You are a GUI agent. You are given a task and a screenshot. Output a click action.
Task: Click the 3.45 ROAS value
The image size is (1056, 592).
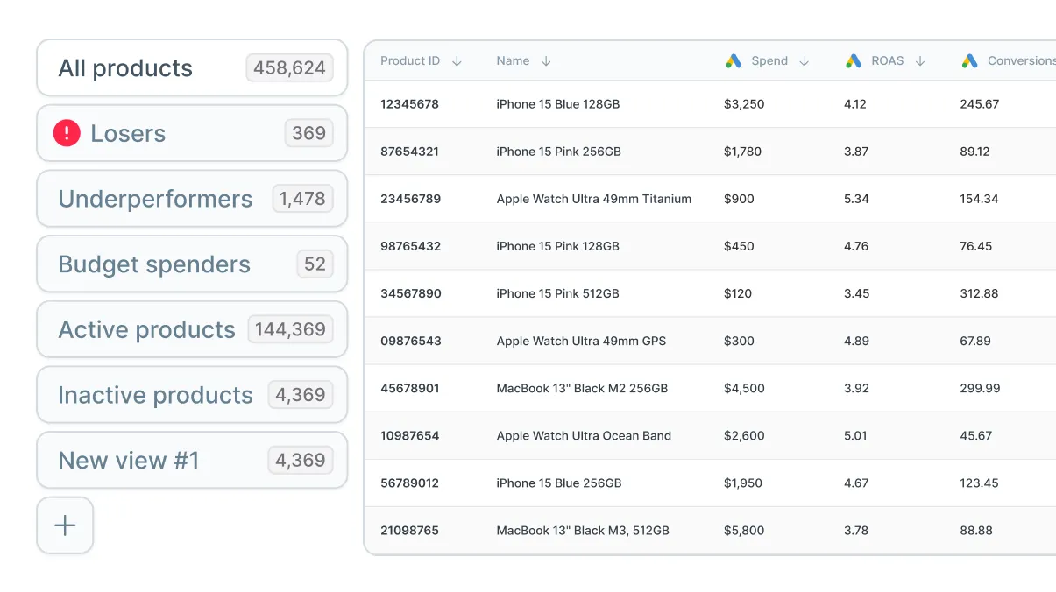pos(856,293)
